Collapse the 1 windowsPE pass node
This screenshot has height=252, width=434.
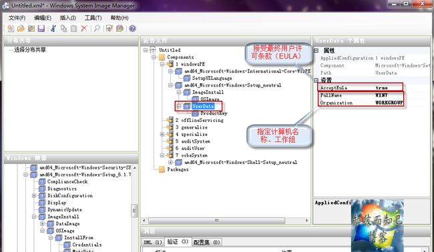click(162, 64)
